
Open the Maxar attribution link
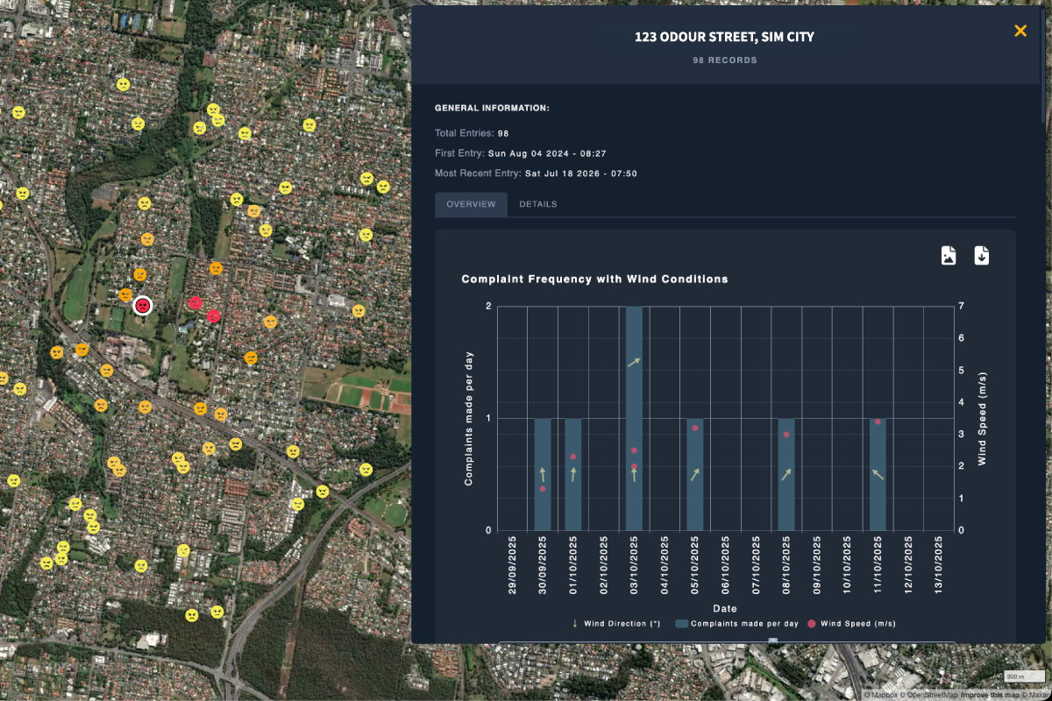tap(1037, 695)
